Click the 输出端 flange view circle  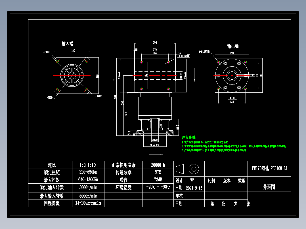coord(232,76)
